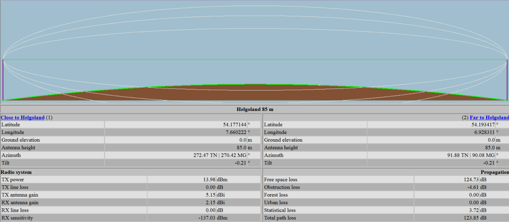The width and height of the screenshot is (509, 222).
Task: Open the Close to Helgoland link
Action: pos(22,117)
